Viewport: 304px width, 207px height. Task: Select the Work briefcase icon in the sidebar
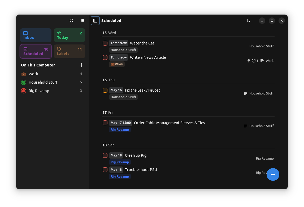point(23,74)
